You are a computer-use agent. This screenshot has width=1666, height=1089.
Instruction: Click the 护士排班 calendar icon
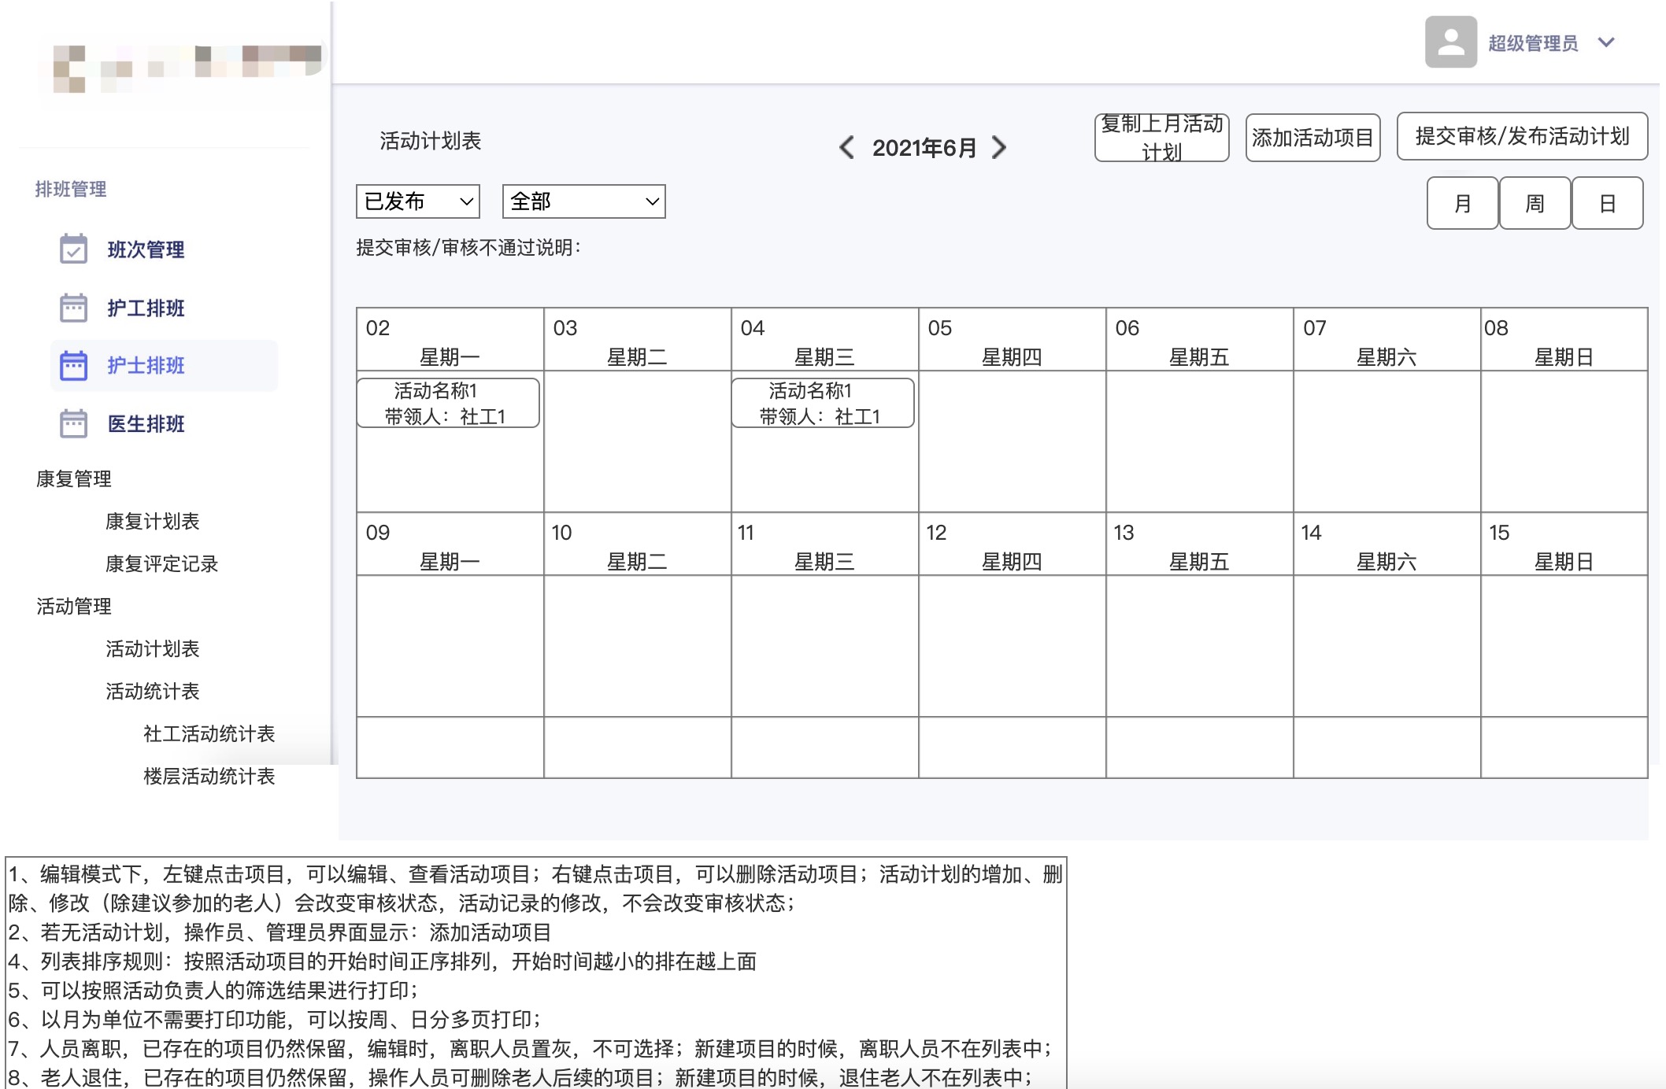click(x=74, y=366)
